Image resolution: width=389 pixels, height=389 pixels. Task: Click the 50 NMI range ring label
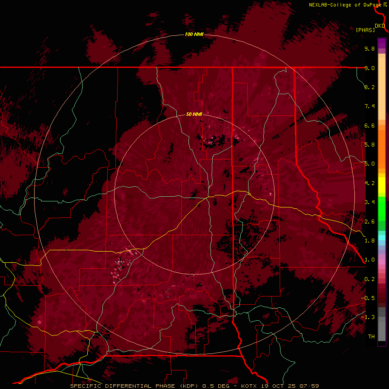194,114
